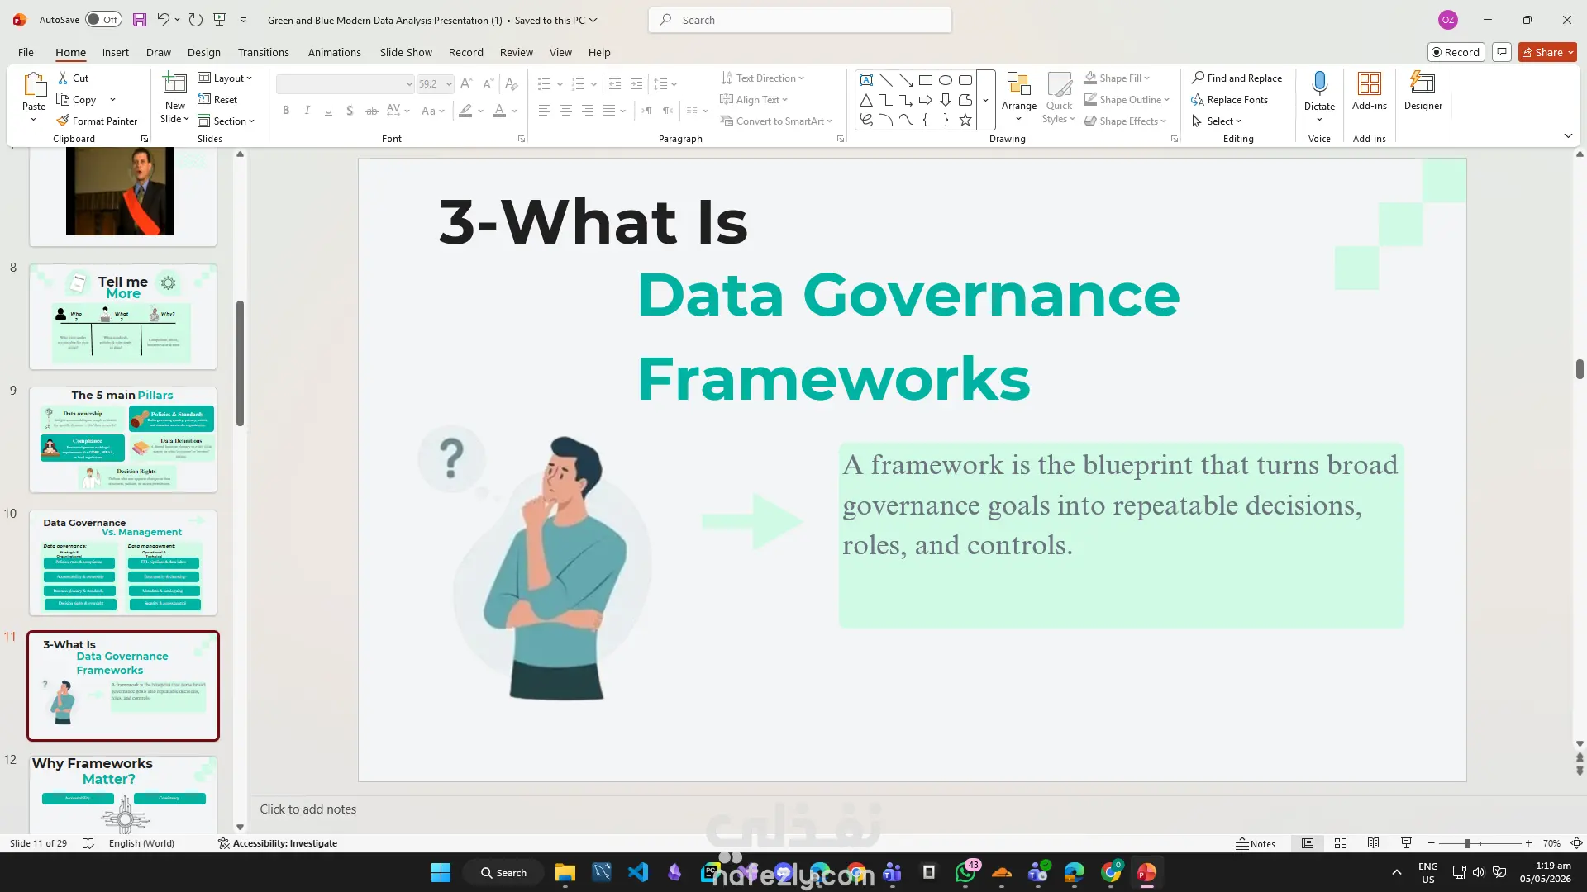Expand the Text Direction dropdown
This screenshot has width=1587, height=892.
click(762, 78)
